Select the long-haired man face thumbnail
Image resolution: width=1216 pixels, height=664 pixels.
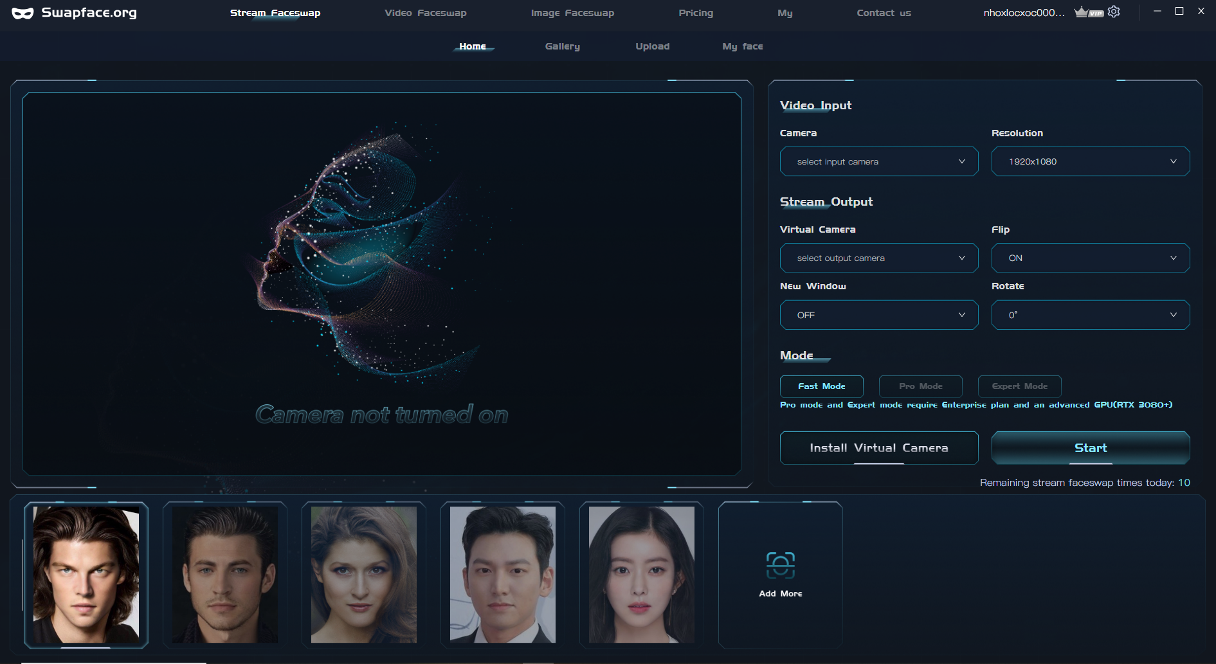pos(86,574)
